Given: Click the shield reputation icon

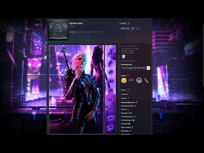Looking at the screenshot, I should click(x=124, y=57).
